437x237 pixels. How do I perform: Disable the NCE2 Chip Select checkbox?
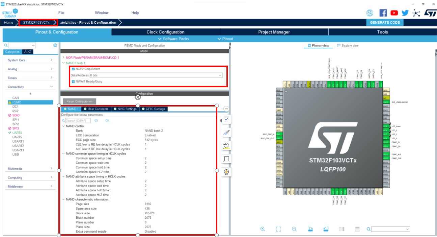coord(73,69)
